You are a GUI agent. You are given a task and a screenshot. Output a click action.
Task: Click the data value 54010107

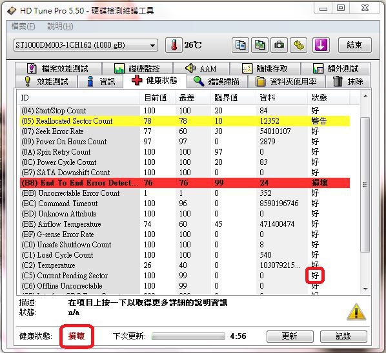[x=275, y=131]
